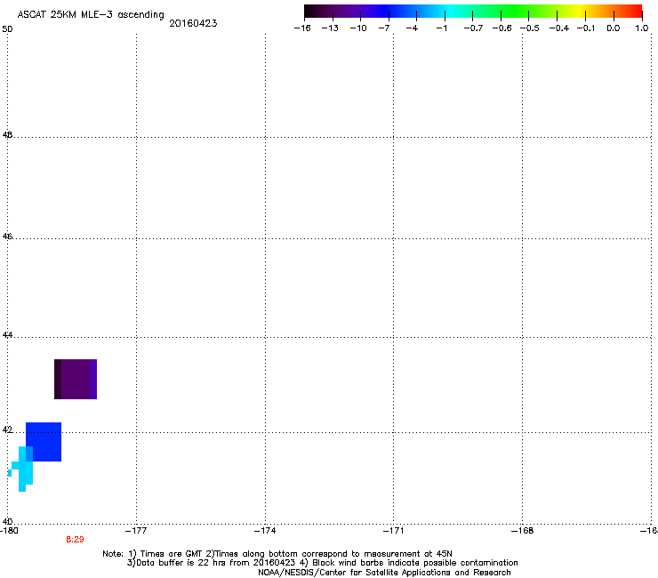Click the -0.7 color scale label

[x=473, y=28]
